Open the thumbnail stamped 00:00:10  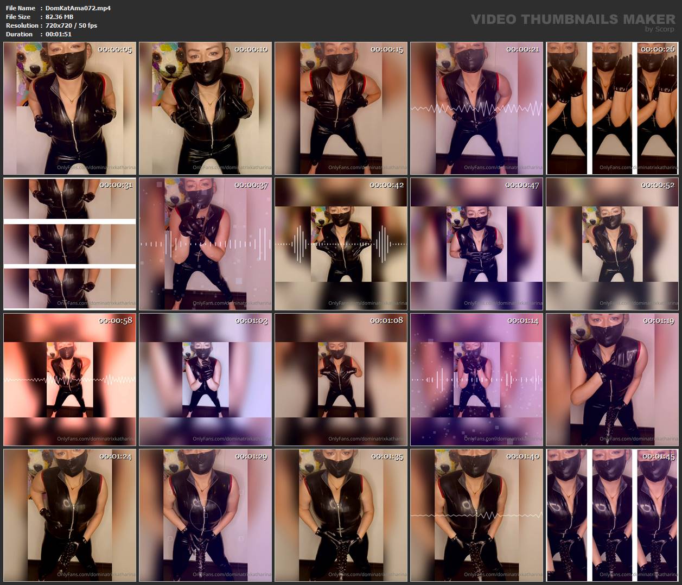(x=205, y=109)
